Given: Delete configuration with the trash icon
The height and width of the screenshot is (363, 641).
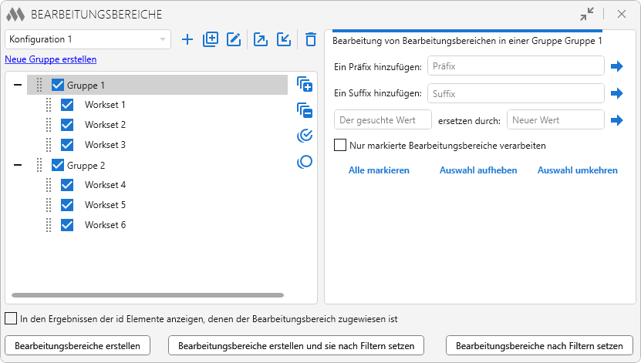Looking at the screenshot, I should (310, 39).
